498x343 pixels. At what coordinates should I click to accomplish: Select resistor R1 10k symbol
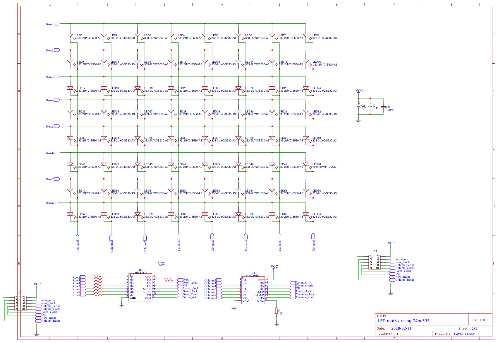tap(276, 311)
